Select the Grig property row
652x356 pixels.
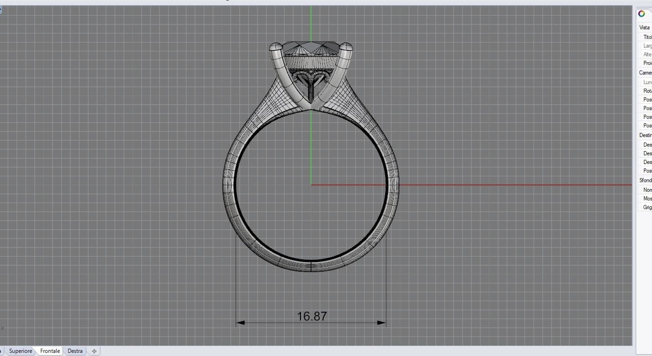pyautogui.click(x=645, y=207)
